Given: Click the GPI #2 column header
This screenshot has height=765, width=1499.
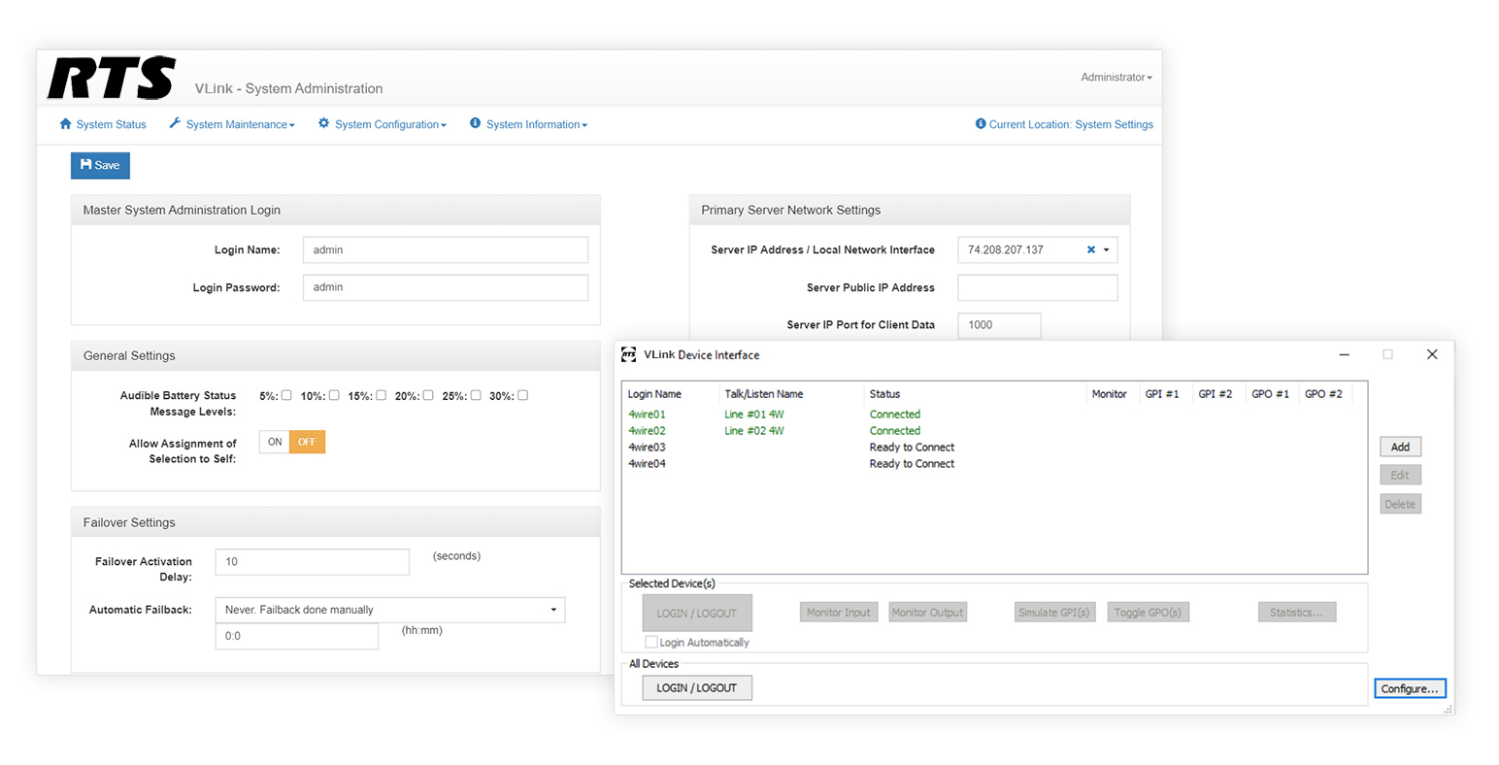Looking at the screenshot, I should point(1216,394).
